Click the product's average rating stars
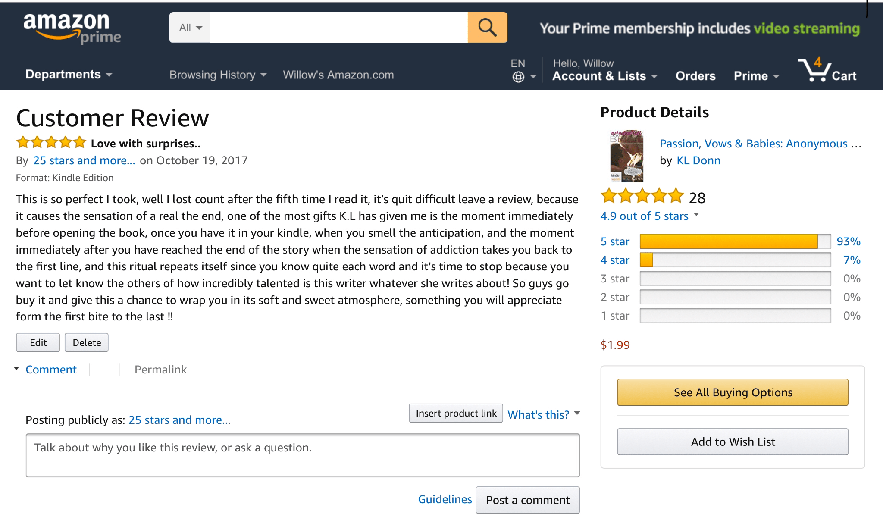 tap(642, 197)
